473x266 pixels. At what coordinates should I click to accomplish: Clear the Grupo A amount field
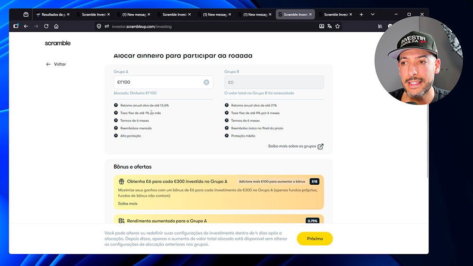pos(206,82)
